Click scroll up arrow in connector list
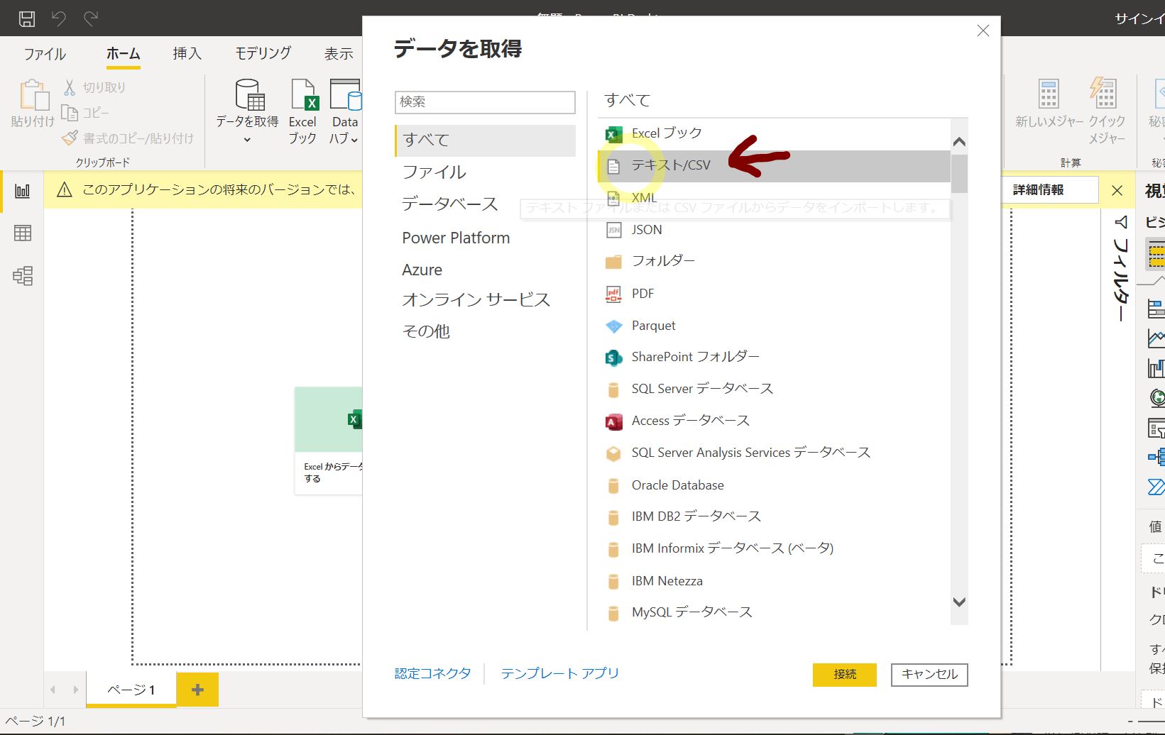This screenshot has width=1165, height=735. [959, 142]
